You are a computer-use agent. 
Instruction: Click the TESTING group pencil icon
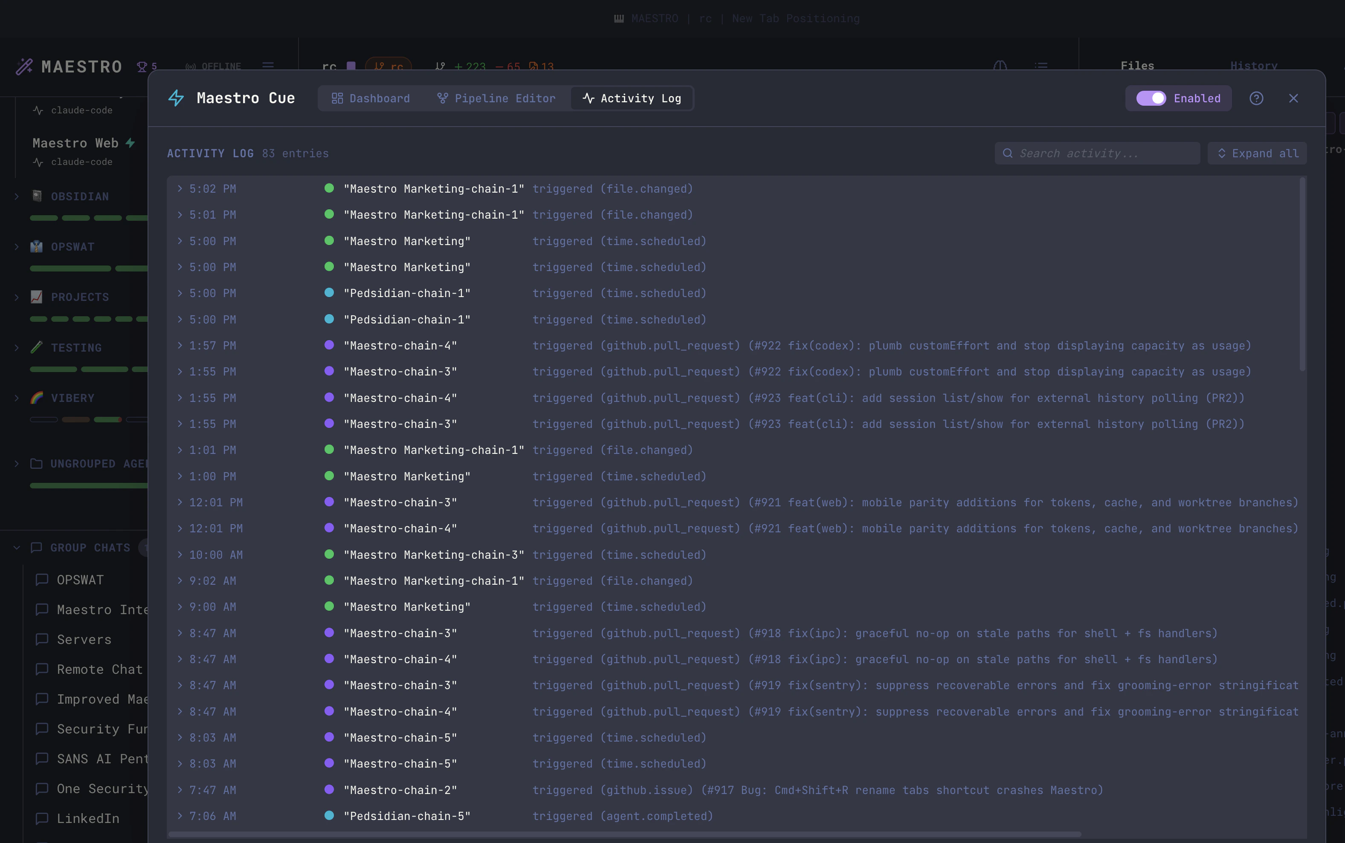point(37,347)
